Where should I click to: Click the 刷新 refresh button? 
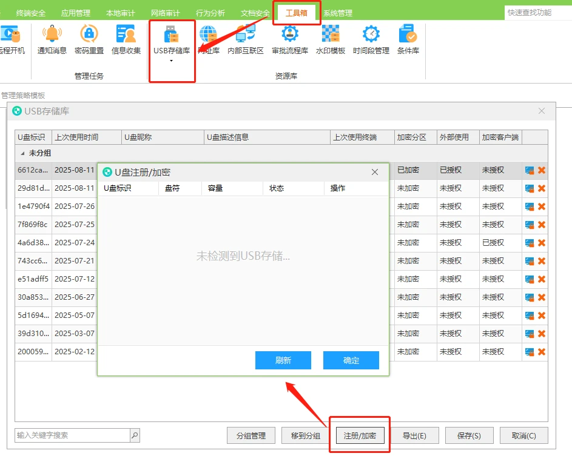[283, 360]
